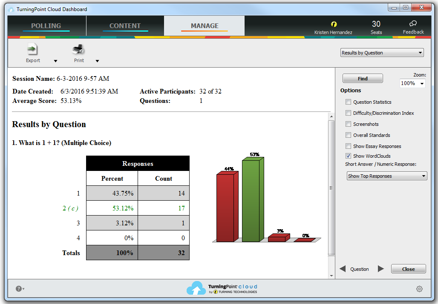Open the Export dropdown arrow

[x=55, y=61]
